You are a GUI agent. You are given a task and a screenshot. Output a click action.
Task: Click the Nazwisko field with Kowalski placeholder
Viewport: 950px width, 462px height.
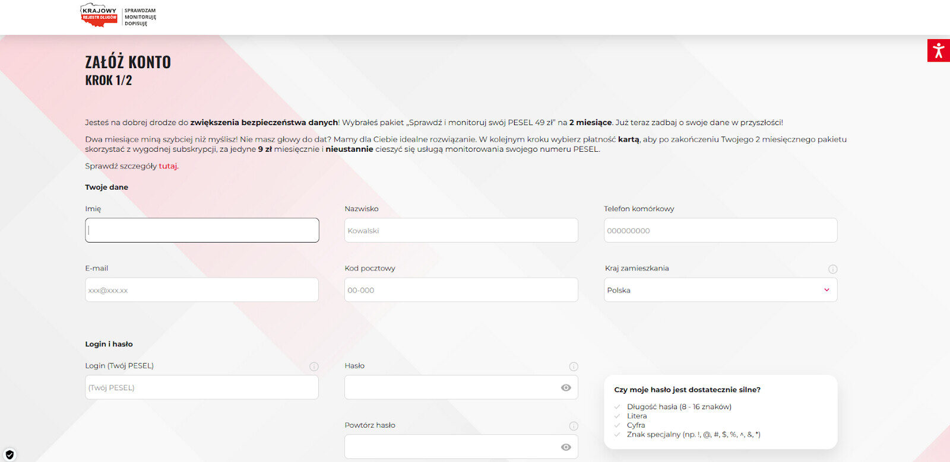pyautogui.click(x=461, y=230)
